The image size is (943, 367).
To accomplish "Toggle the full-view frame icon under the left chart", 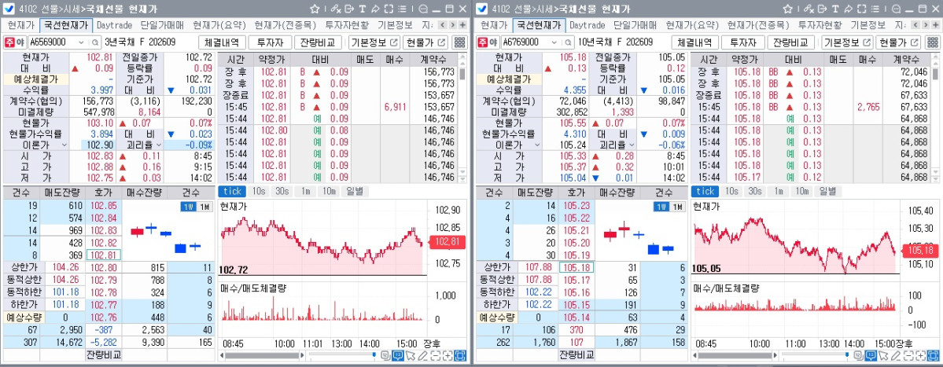I will point(460,355).
